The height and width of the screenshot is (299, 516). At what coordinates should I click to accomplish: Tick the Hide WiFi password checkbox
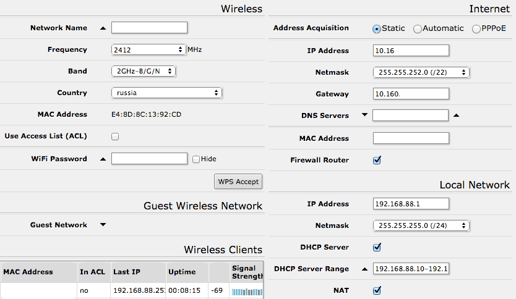[196, 159]
